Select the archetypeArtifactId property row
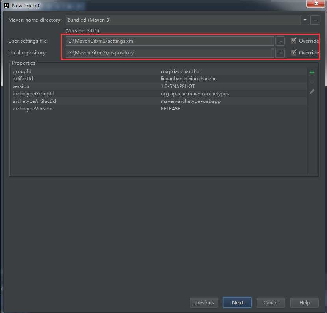The width and height of the screenshot is (327, 313). [x=158, y=101]
